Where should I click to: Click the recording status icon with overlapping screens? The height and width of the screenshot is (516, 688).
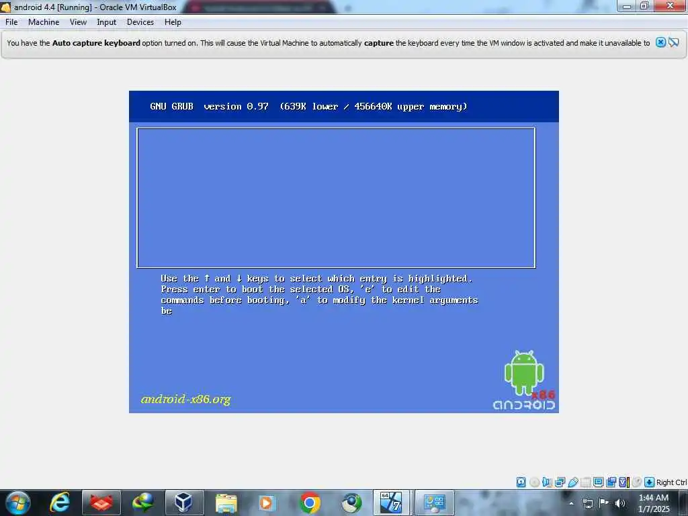tap(611, 482)
